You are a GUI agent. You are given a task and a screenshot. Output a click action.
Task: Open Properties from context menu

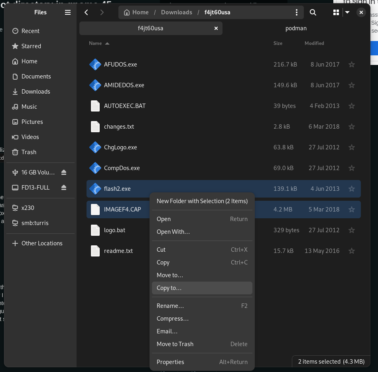202,362
